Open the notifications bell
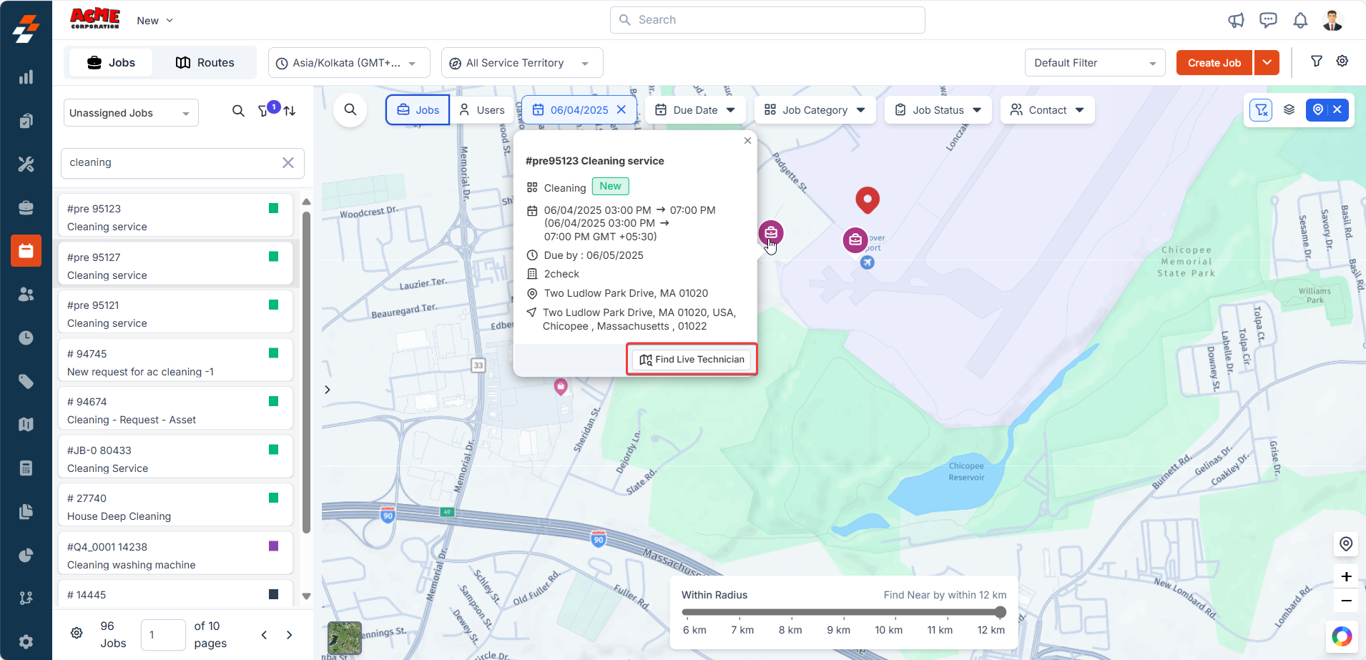The width and height of the screenshot is (1366, 660). [x=1300, y=20]
